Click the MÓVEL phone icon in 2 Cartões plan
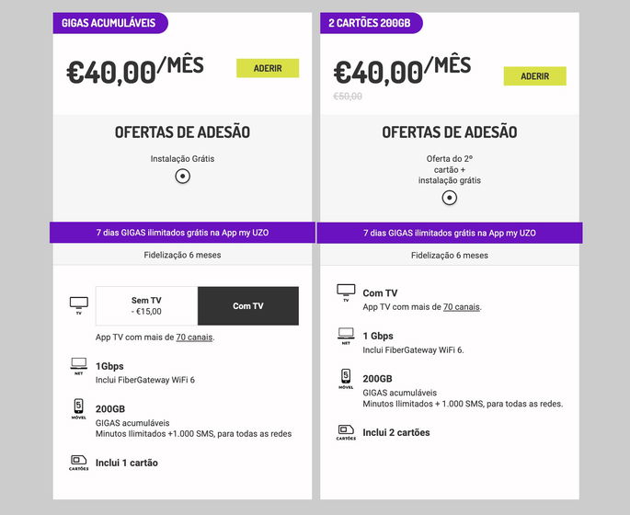 [x=346, y=377]
